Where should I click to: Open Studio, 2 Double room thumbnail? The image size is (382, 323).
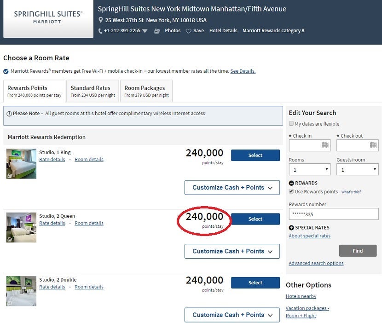22,291
